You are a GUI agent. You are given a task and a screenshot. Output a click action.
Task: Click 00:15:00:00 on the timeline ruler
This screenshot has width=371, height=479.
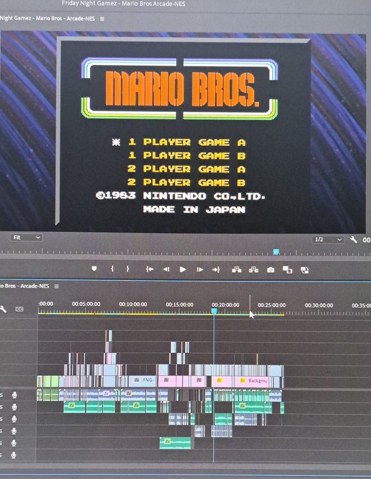(180, 305)
